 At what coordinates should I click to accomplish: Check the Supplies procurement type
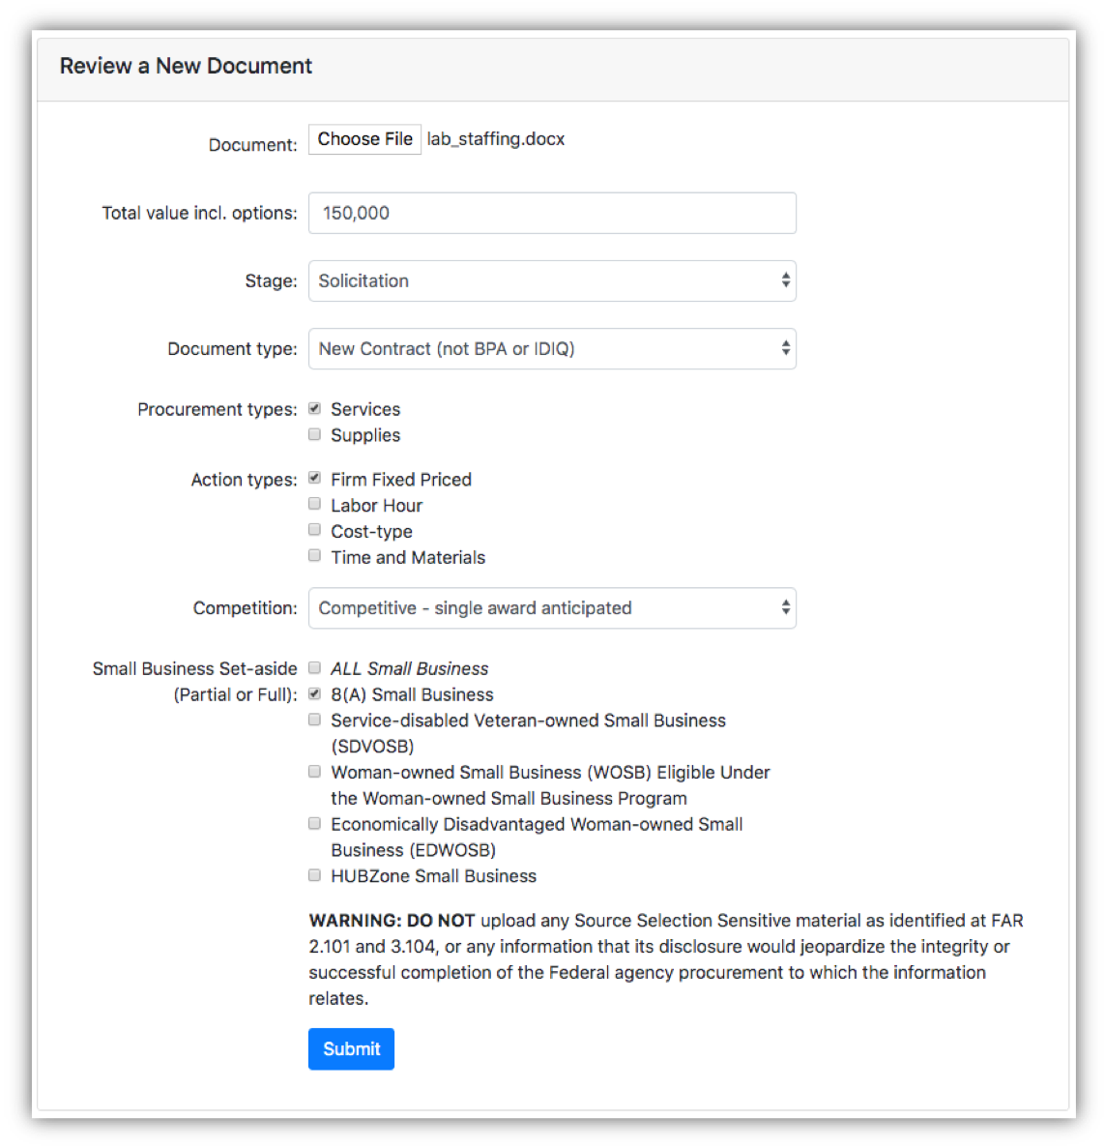pos(314,435)
